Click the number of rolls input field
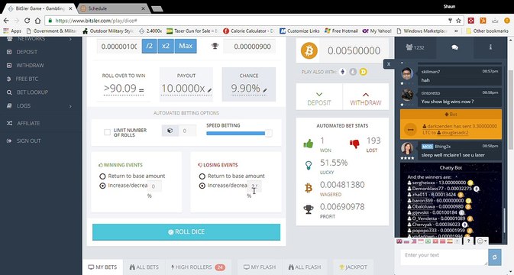The width and height of the screenshot is (514, 275). coord(187,131)
